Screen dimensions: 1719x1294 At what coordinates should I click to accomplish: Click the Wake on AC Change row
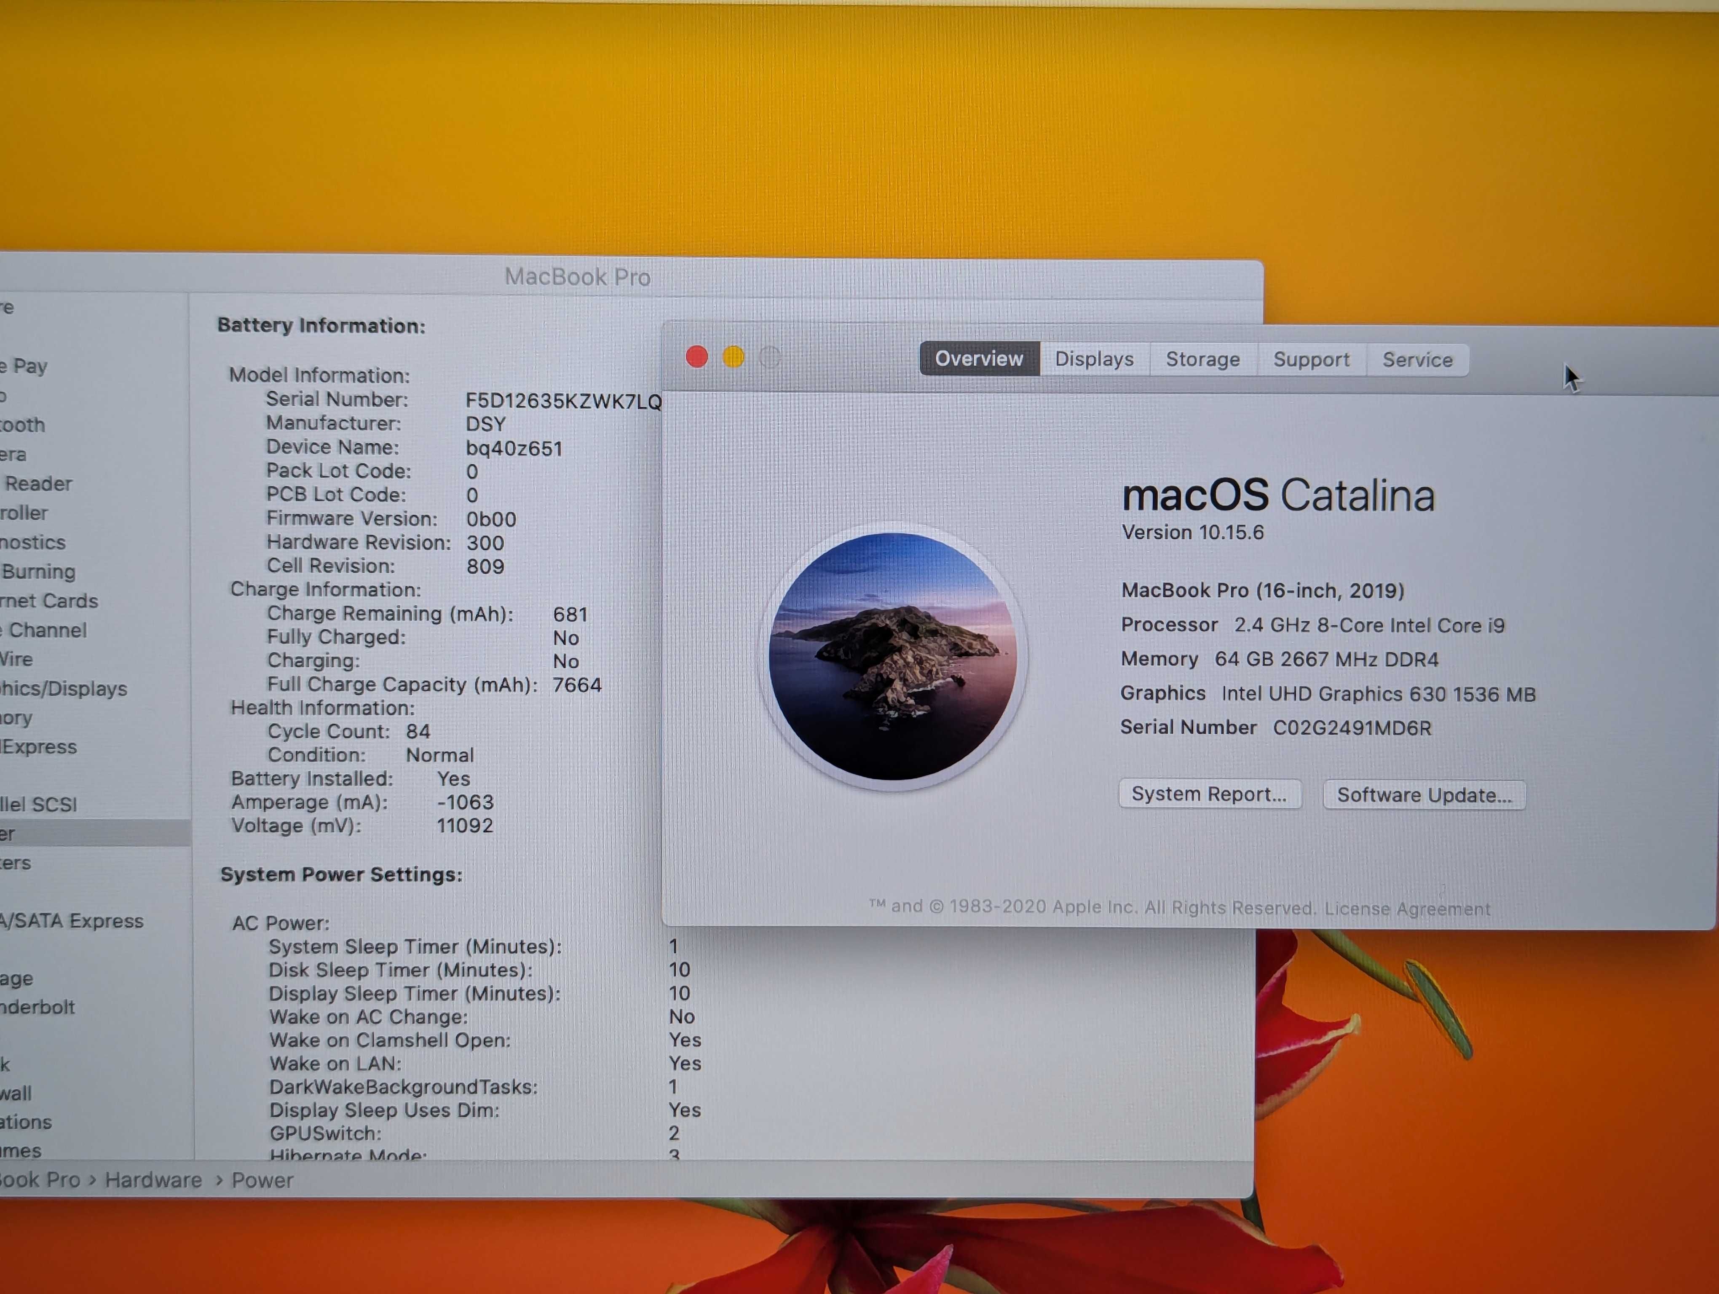[482, 1017]
